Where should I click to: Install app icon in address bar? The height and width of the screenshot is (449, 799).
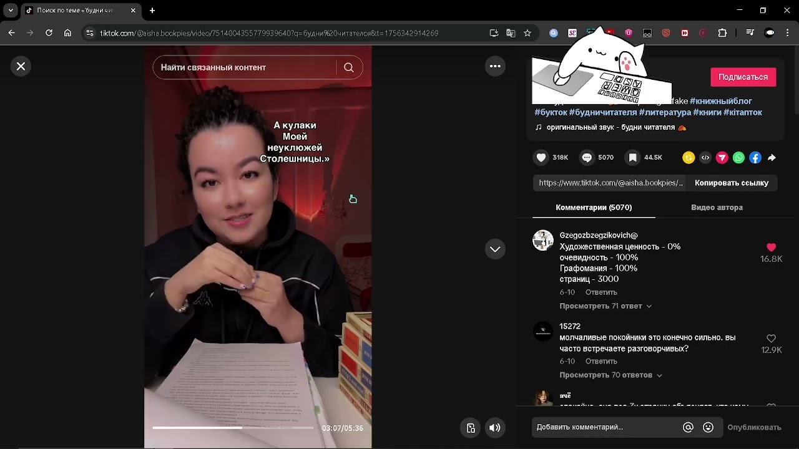point(494,33)
